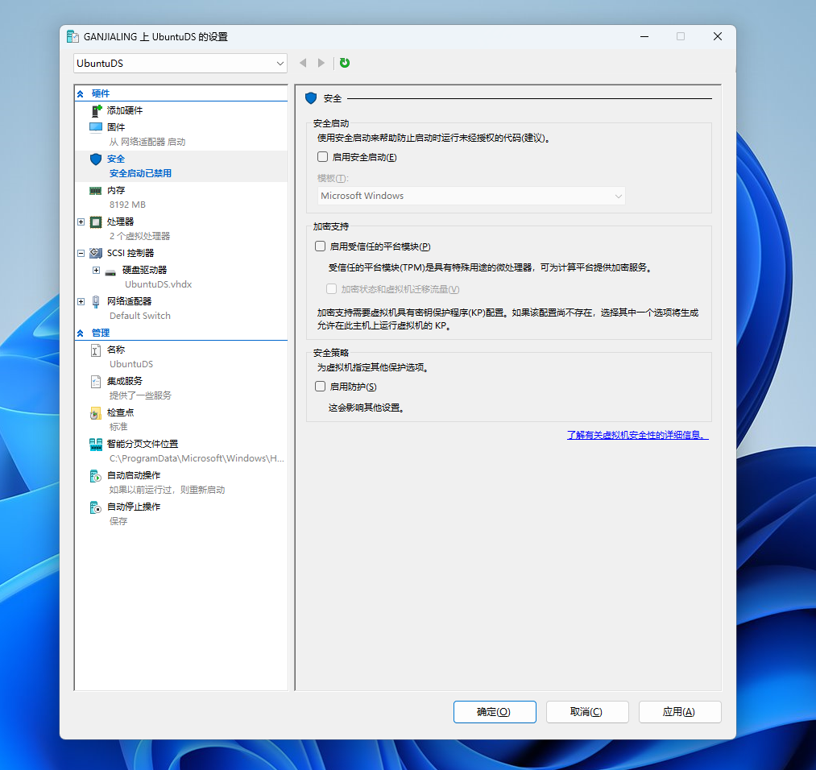
Task: Close the UbuntuDS settings window
Action: [x=718, y=36]
